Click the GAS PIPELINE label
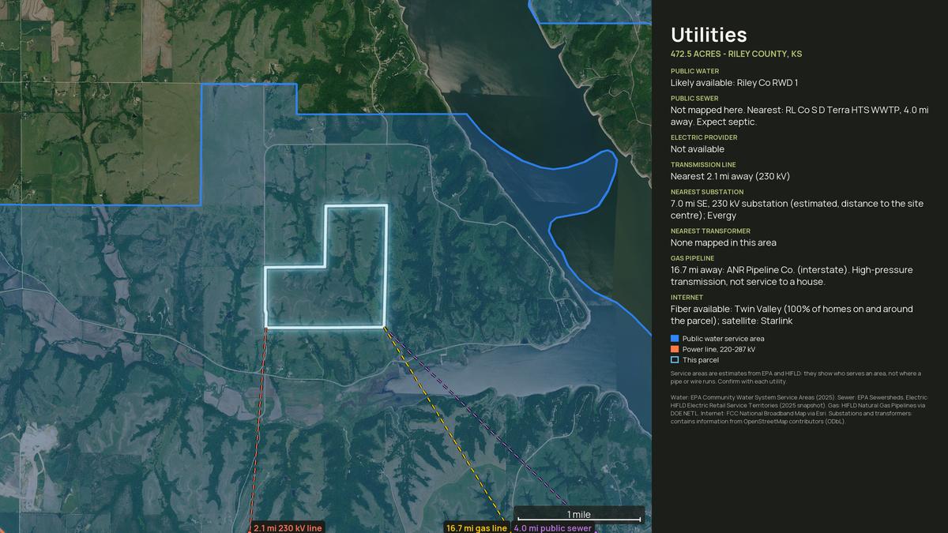 point(692,258)
